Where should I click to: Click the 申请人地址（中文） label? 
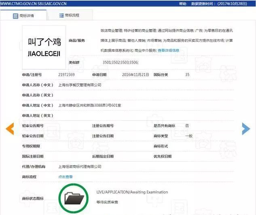click(38, 105)
